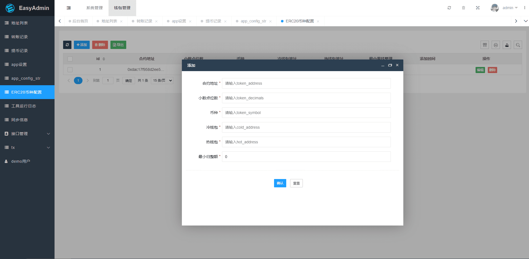Sort the table by id column arrows
The width and height of the screenshot is (529, 259).
[104, 59]
